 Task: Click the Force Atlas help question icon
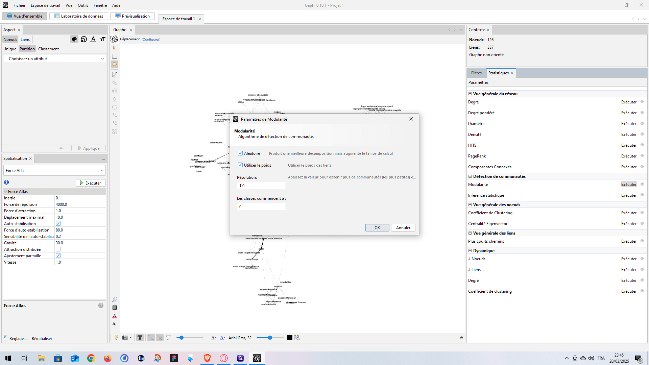pyautogui.click(x=101, y=306)
